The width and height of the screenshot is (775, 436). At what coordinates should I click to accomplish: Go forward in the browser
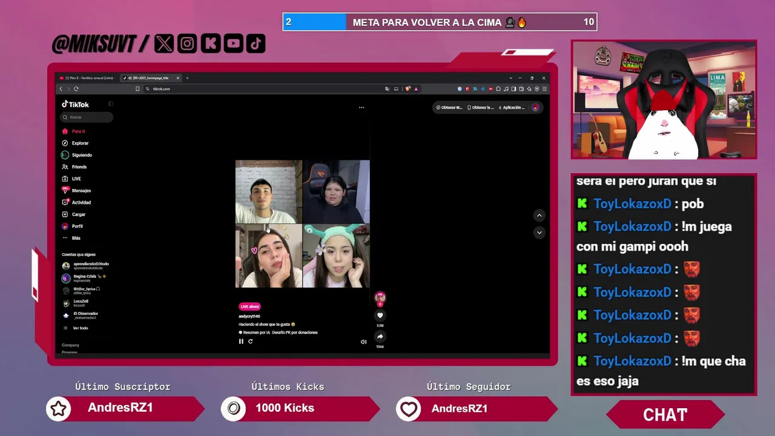tap(68, 89)
